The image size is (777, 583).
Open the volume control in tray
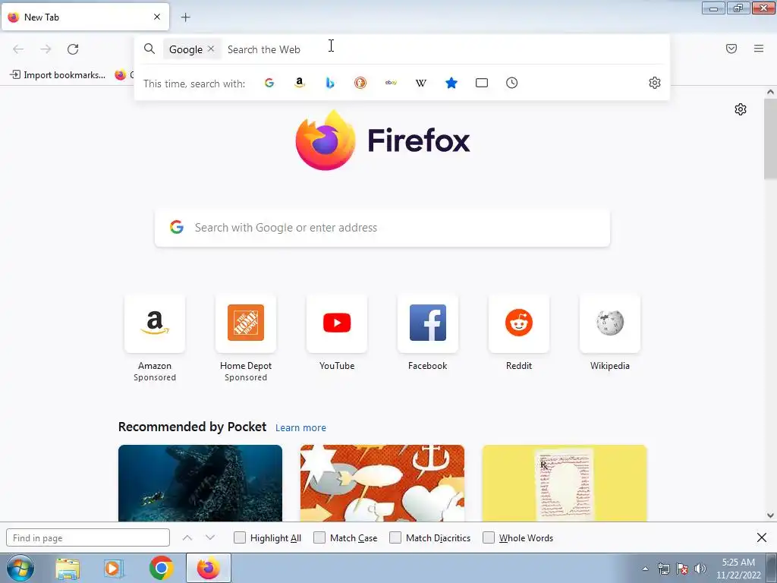pyautogui.click(x=700, y=569)
